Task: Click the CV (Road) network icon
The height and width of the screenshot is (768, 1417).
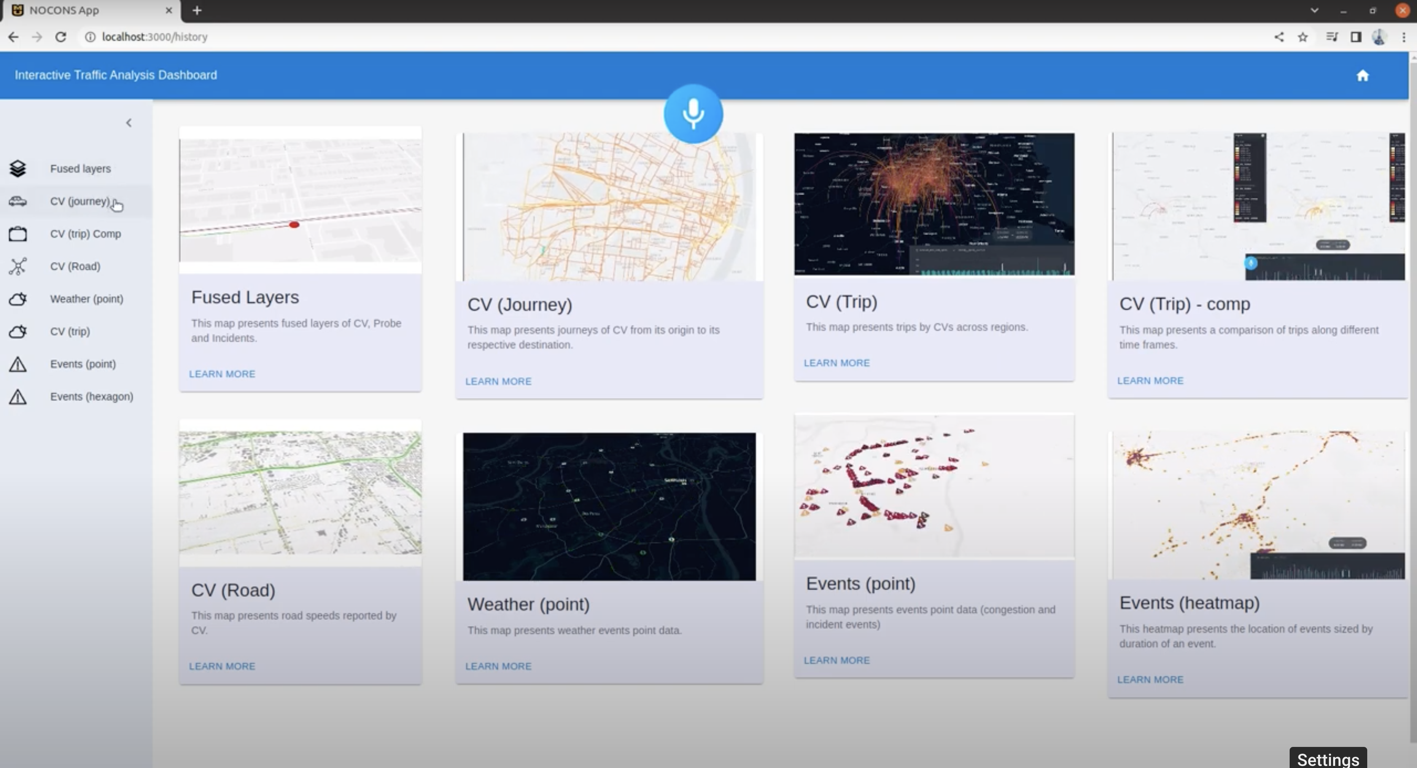Action: pos(18,266)
